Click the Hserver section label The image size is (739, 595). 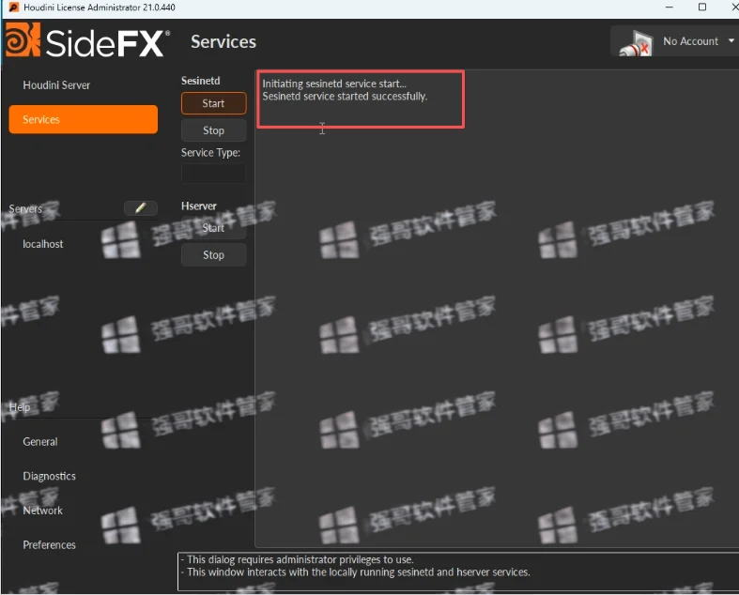(198, 206)
